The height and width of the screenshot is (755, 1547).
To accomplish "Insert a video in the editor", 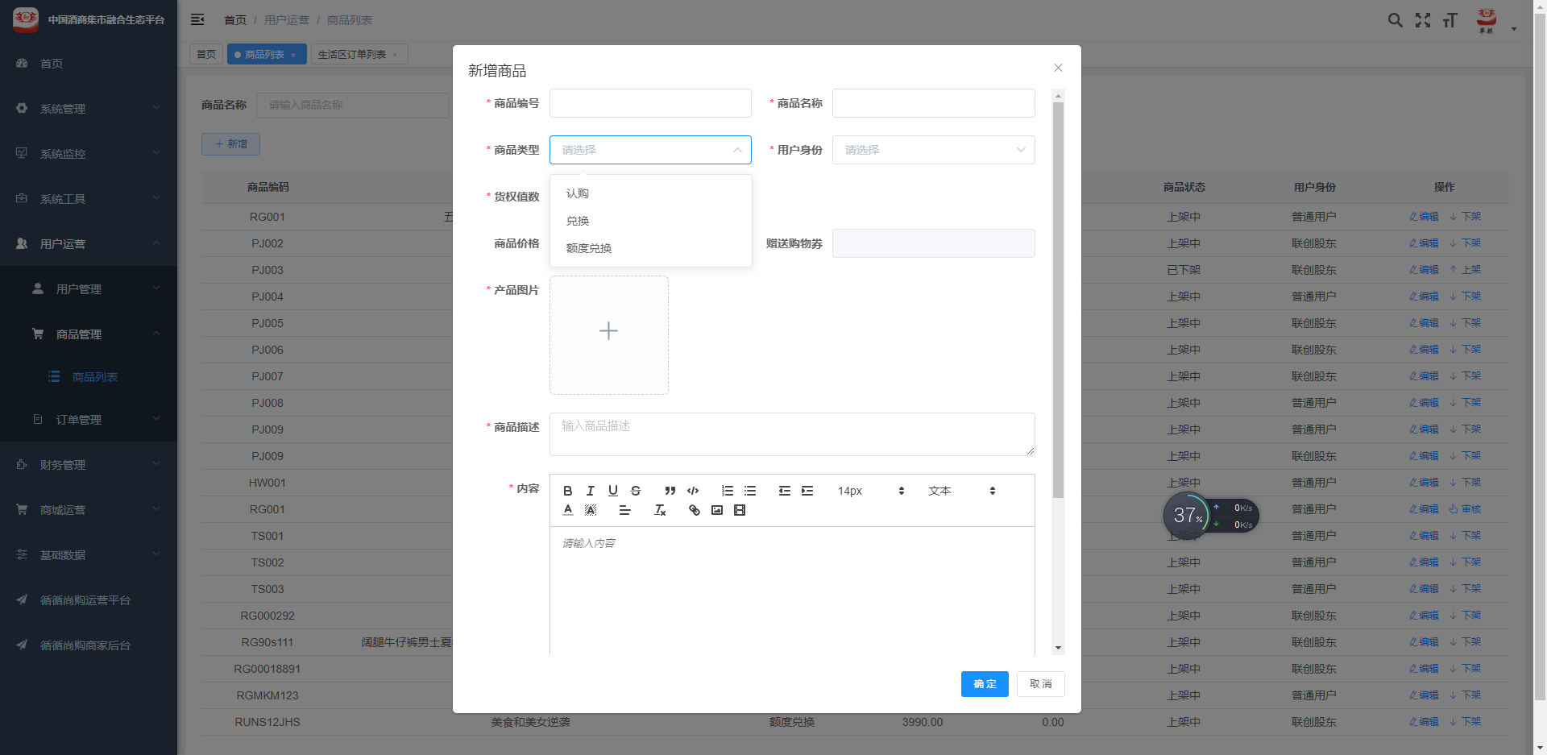I will 739,510.
